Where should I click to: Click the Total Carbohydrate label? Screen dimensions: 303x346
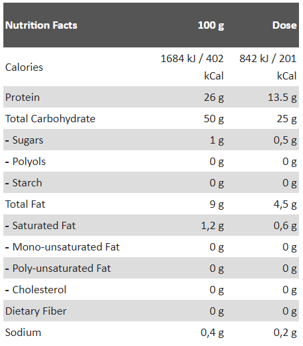coord(50,119)
